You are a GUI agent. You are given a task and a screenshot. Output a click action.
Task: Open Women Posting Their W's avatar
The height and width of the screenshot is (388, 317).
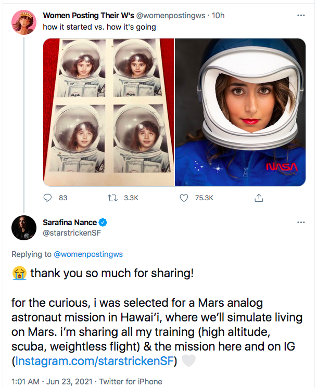pos(23,22)
